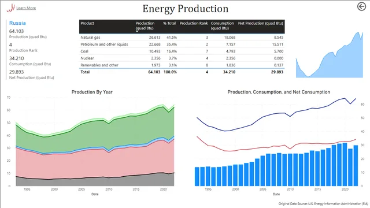Image resolution: width=370 pixels, height=208 pixels.
Task: Click the Product column header
Action: pos(87,23)
